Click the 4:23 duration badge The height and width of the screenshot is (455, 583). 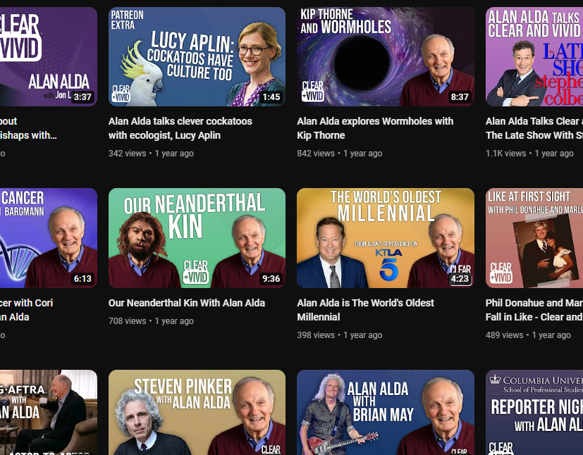(x=460, y=279)
